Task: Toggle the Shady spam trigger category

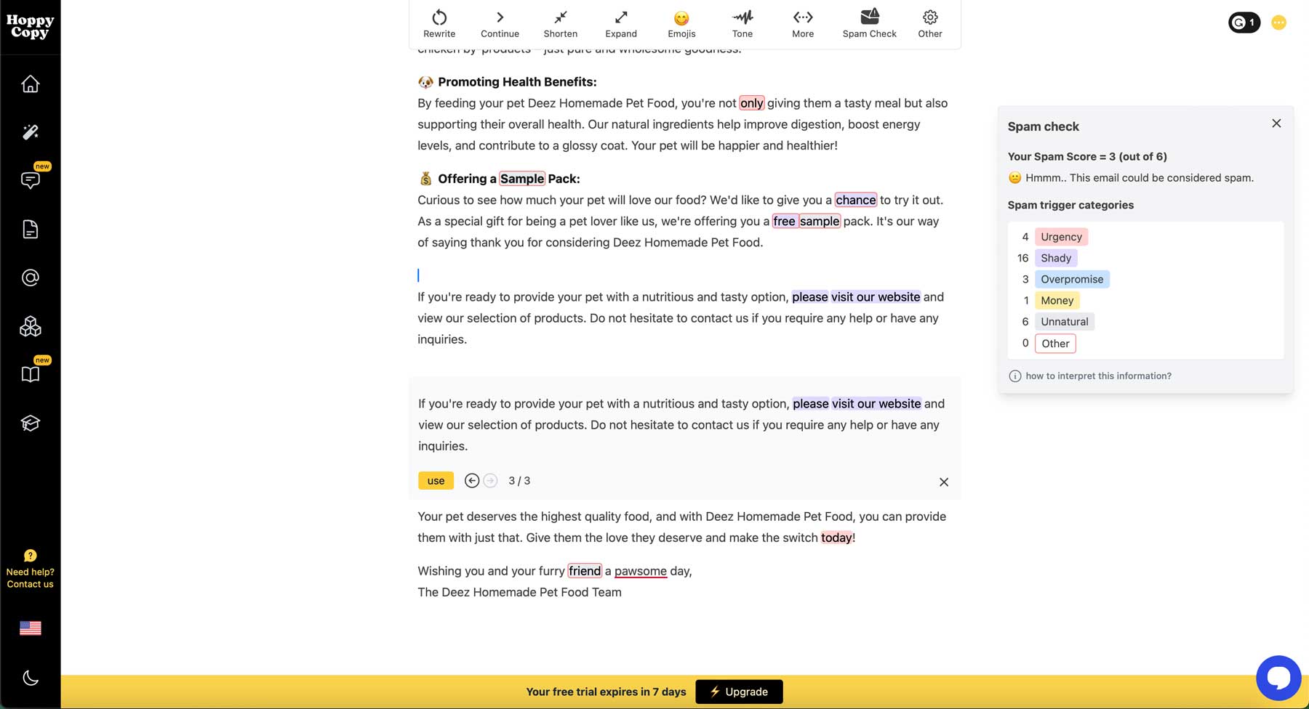Action: [x=1056, y=258]
